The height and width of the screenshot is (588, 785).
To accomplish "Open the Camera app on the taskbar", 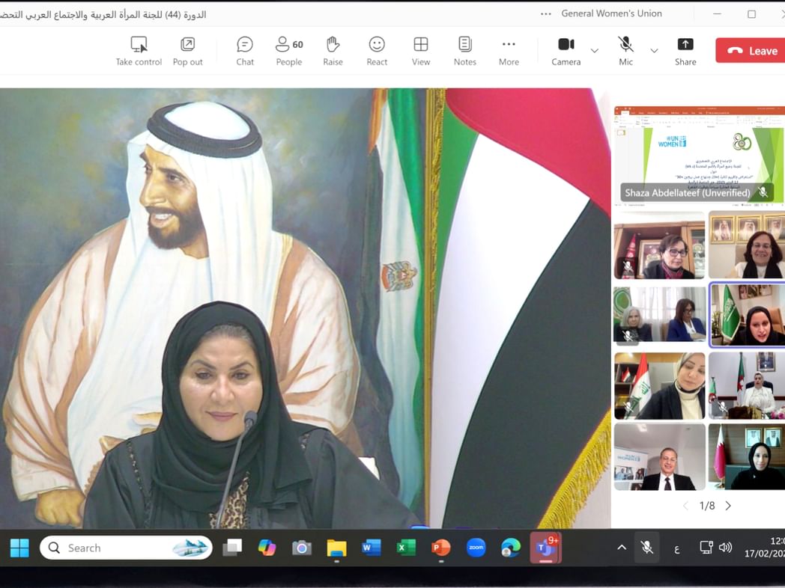I will click(x=301, y=548).
